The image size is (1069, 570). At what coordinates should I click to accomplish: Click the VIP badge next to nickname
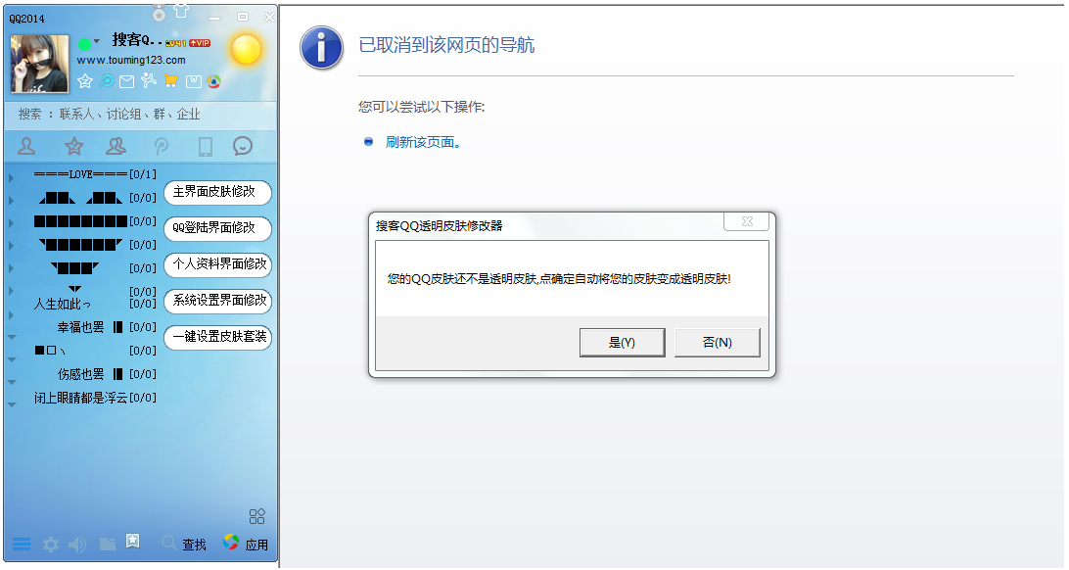tap(200, 43)
